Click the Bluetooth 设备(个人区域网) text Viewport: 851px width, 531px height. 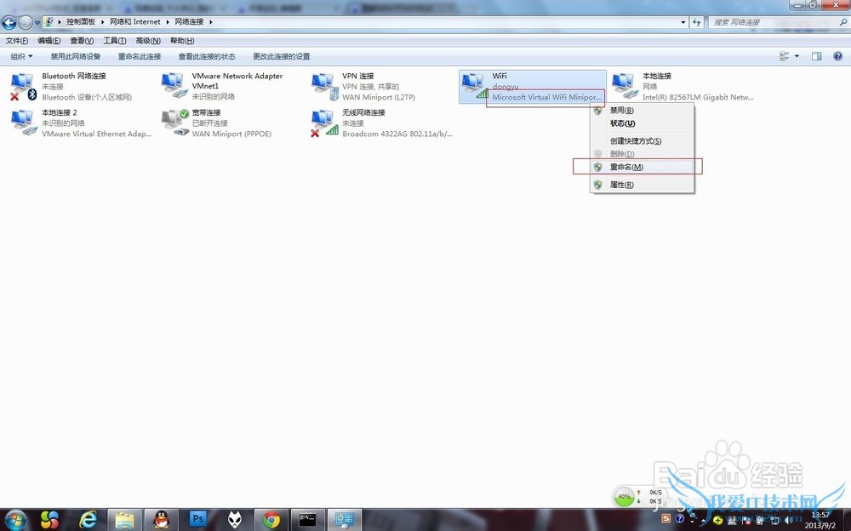[87, 97]
